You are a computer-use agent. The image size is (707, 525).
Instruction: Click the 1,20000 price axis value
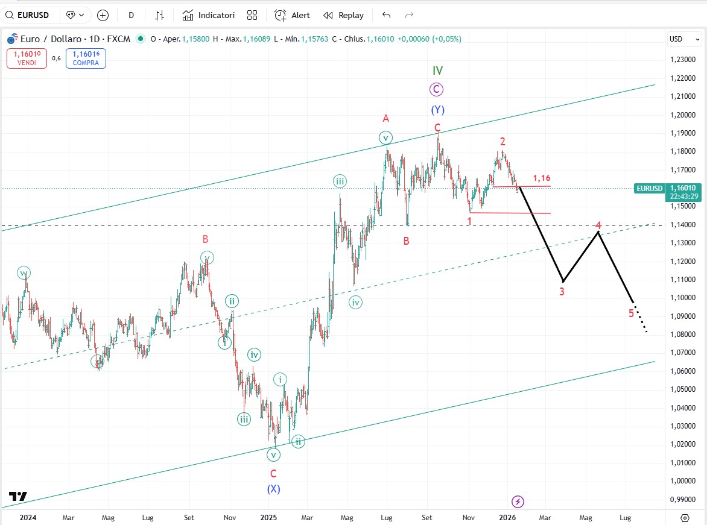pos(683,115)
